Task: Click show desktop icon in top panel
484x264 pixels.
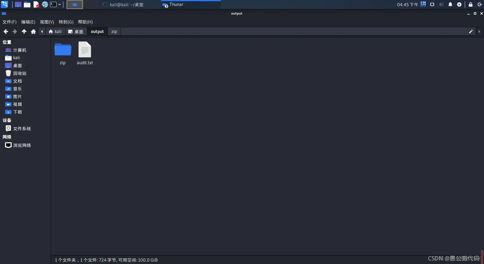Action: [18, 4]
